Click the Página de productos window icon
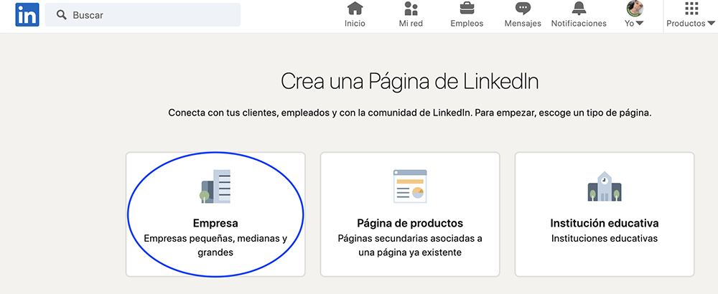The height and width of the screenshot is (294, 718). (x=410, y=186)
